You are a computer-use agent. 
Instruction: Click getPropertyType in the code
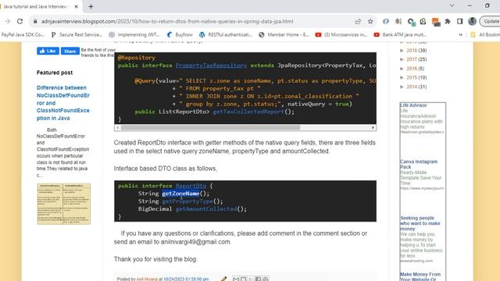(x=187, y=201)
